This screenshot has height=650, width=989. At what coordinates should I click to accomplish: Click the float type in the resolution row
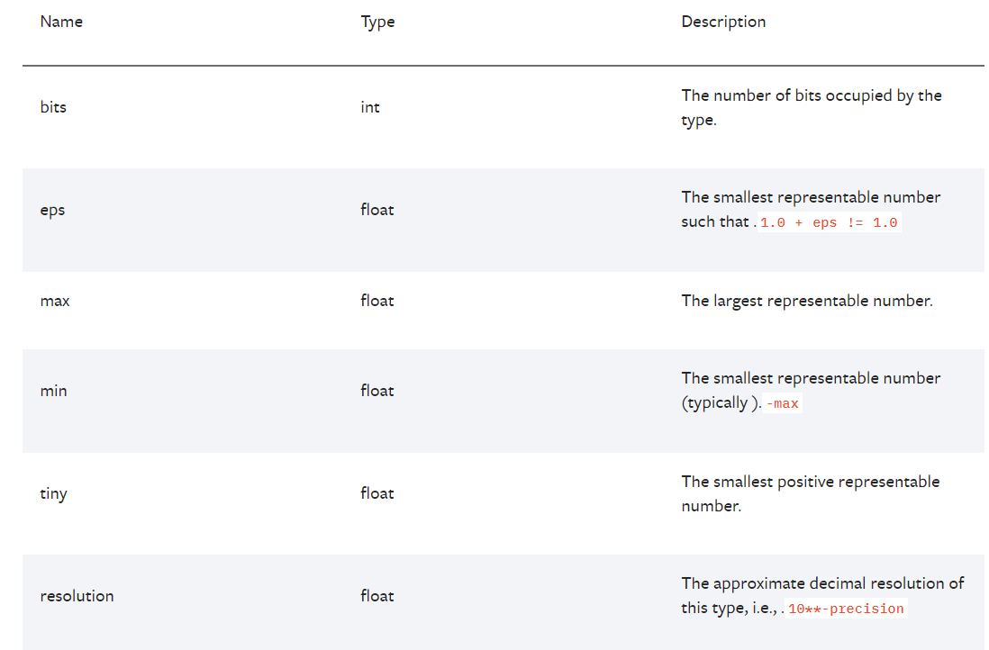pos(377,596)
